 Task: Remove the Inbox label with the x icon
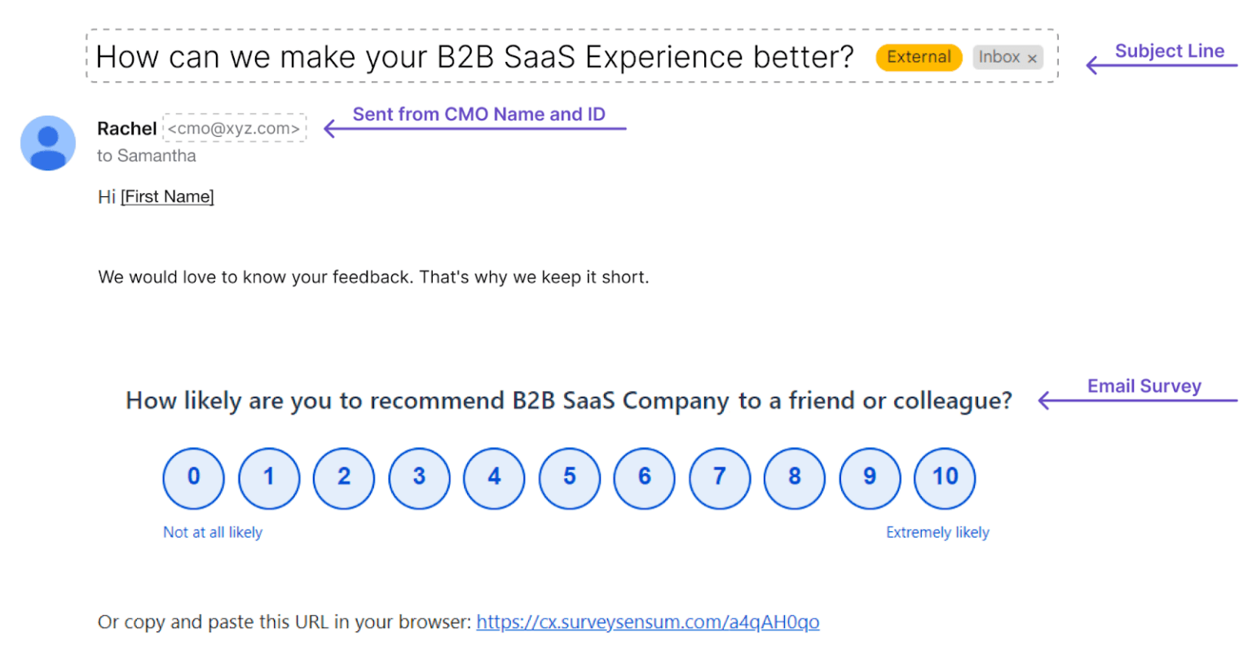pos(1032,57)
